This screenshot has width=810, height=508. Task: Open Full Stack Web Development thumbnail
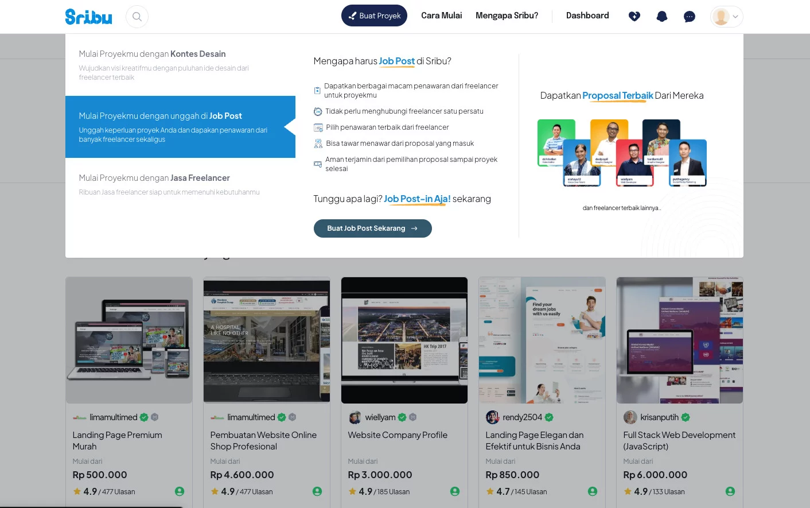(x=680, y=340)
